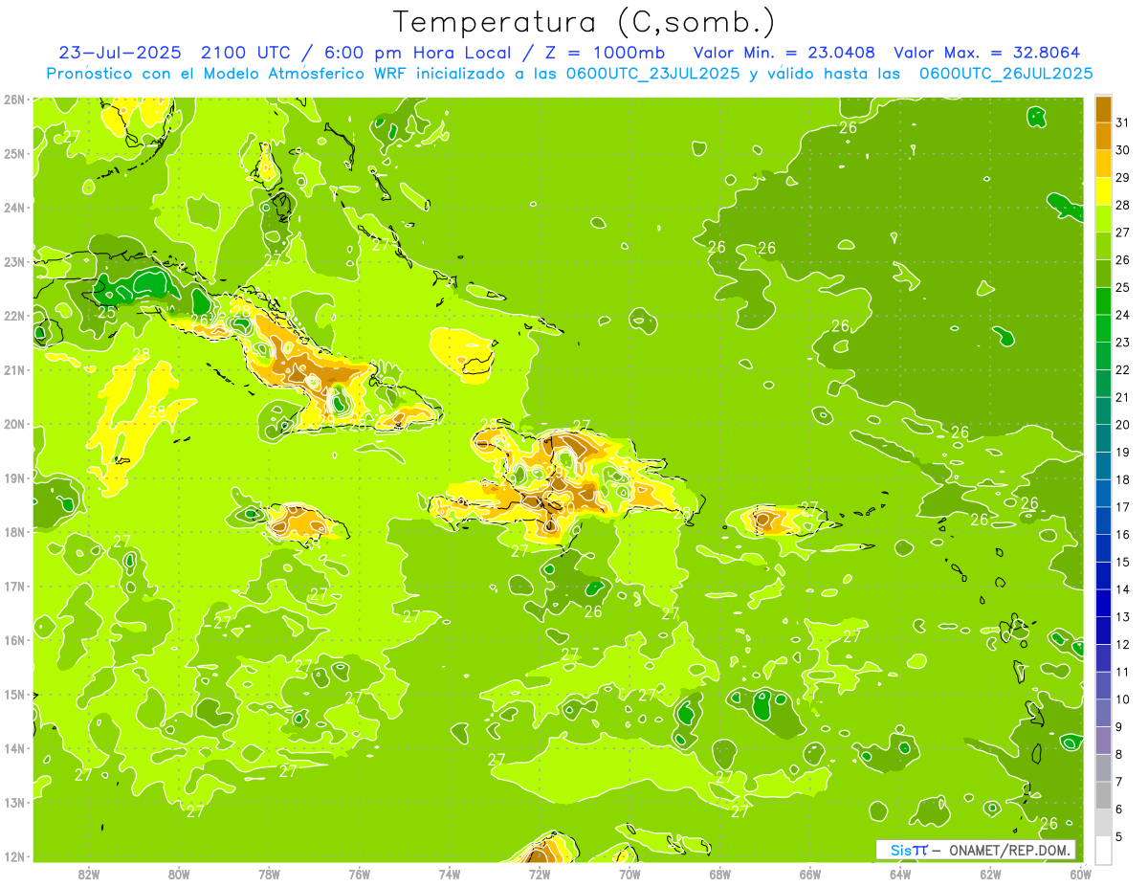Click the "18N" latitude axis label
The width and height of the screenshot is (1148, 887).
coord(15,532)
